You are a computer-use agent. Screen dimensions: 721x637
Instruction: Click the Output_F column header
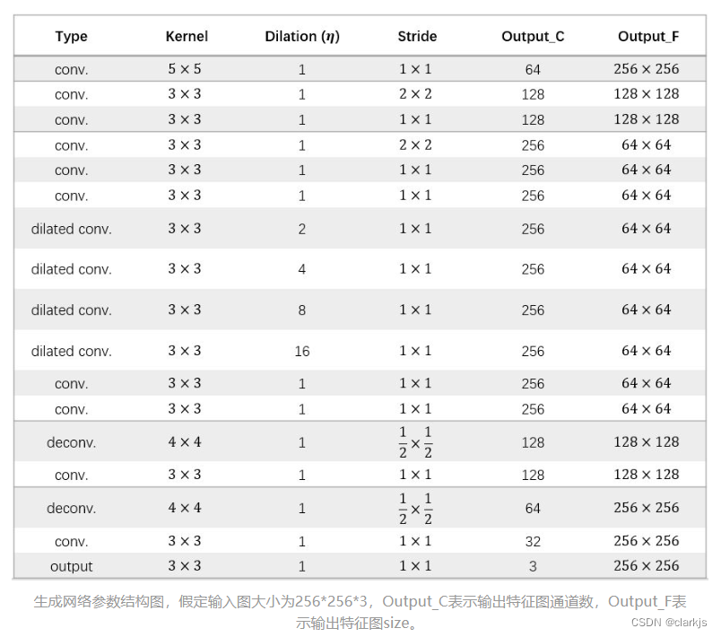(x=647, y=37)
